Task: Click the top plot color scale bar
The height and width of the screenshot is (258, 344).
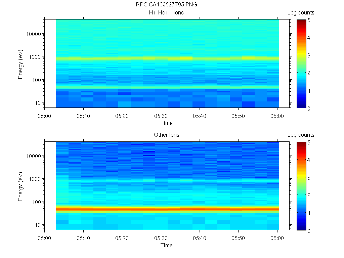Action: click(301, 63)
